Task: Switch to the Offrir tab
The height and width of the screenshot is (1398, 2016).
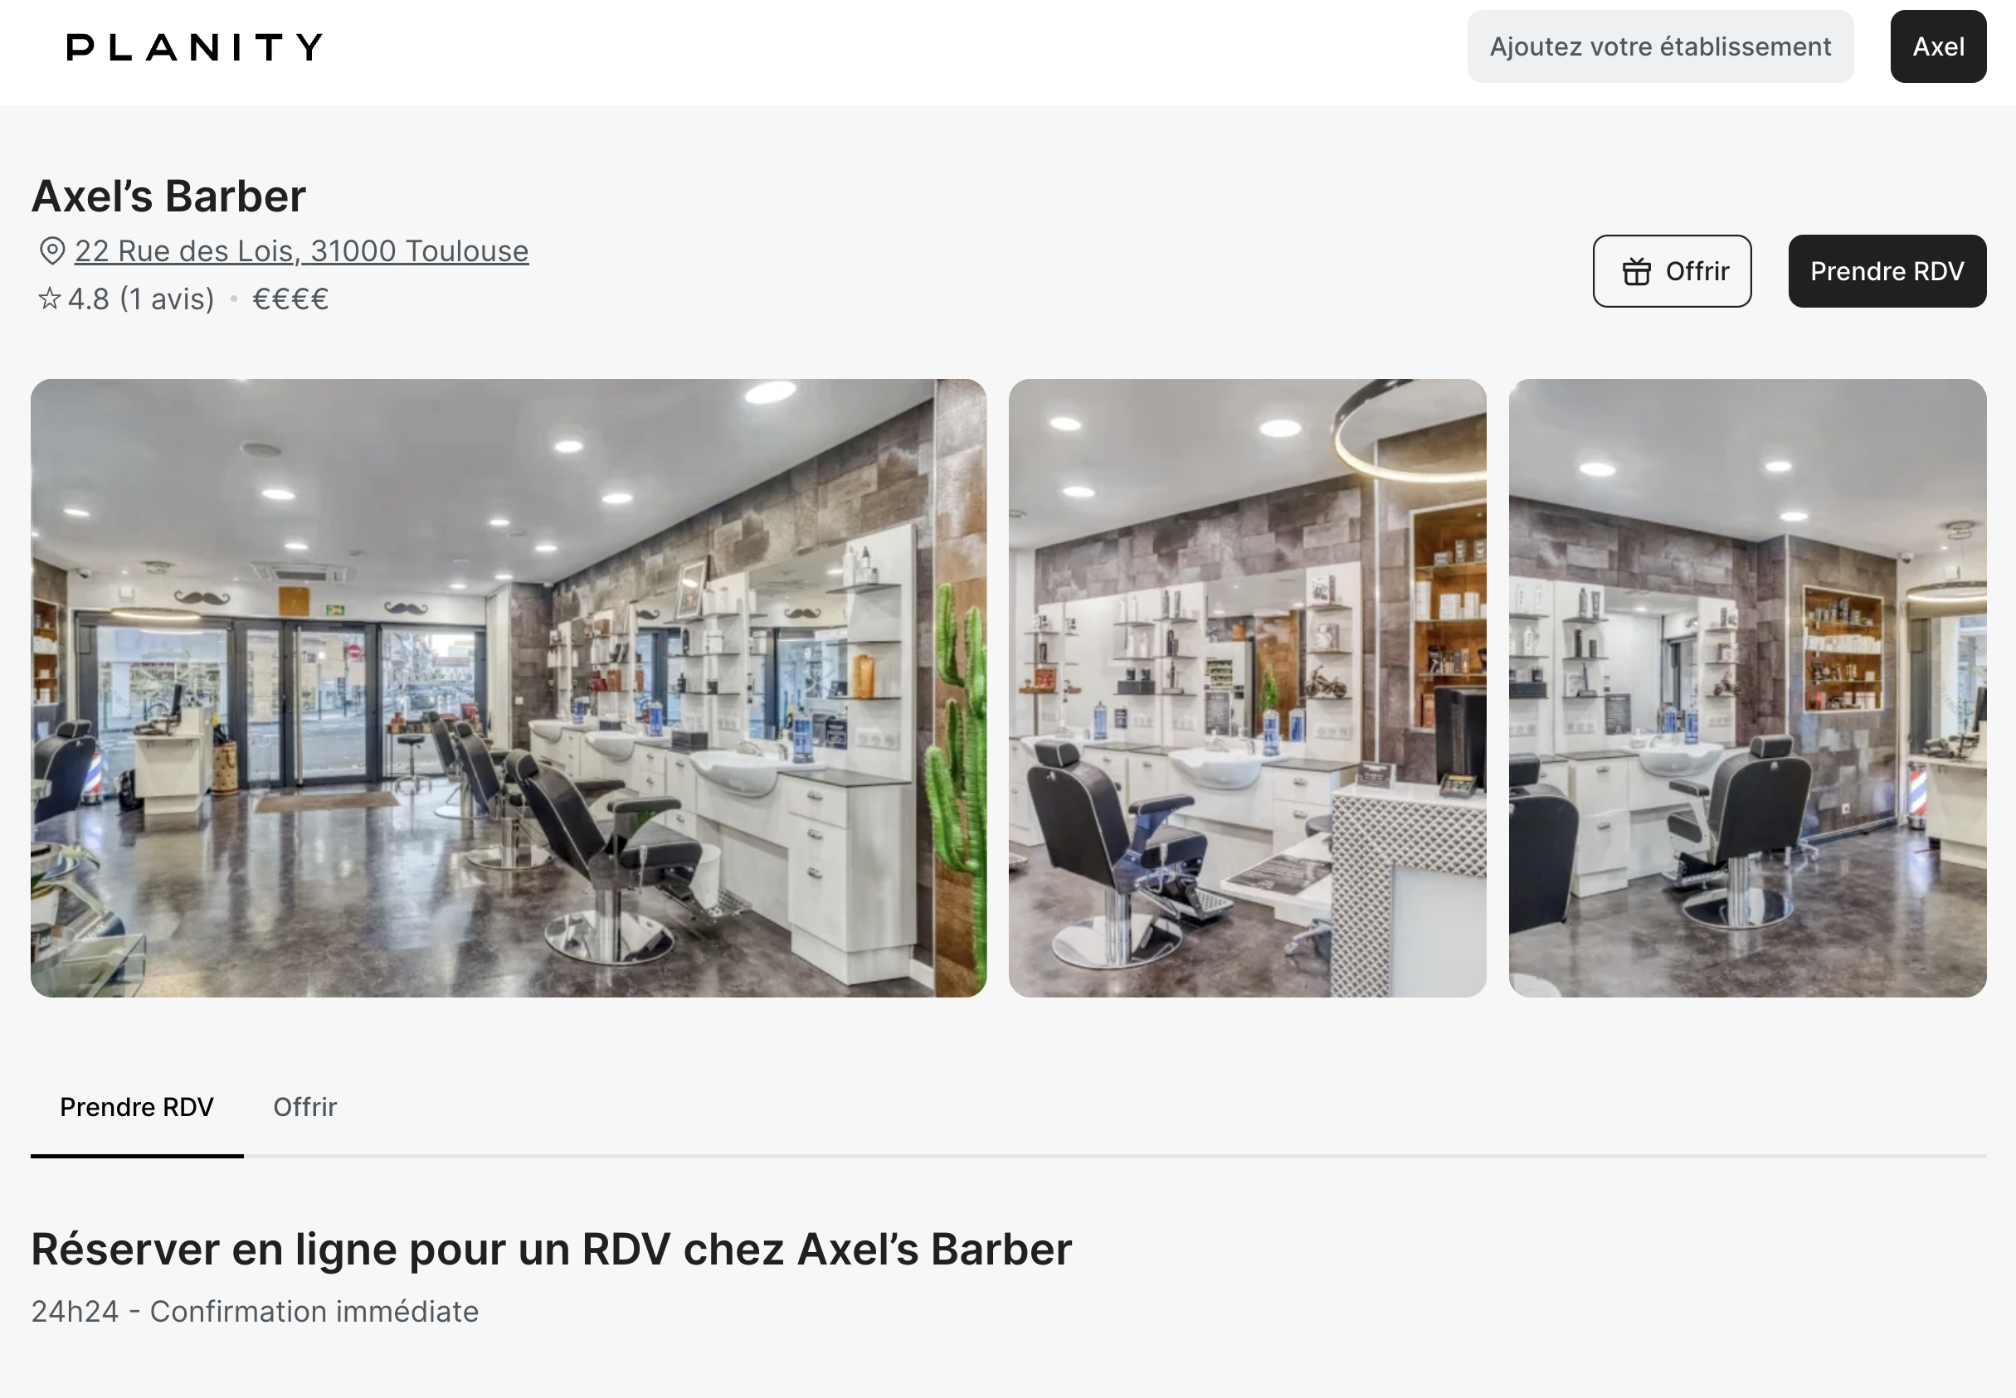Action: coord(305,1107)
